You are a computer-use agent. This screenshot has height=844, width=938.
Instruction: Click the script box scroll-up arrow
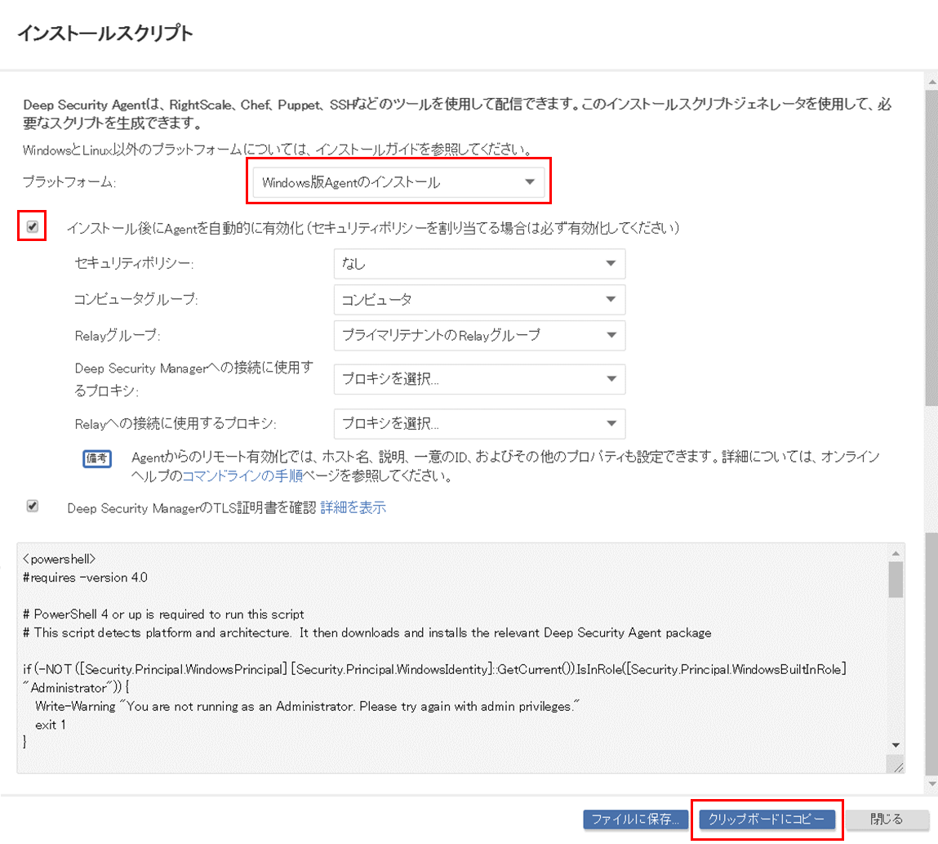coord(896,552)
